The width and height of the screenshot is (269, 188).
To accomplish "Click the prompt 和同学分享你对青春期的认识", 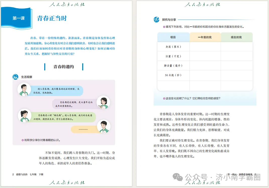I will coord(42,140).
